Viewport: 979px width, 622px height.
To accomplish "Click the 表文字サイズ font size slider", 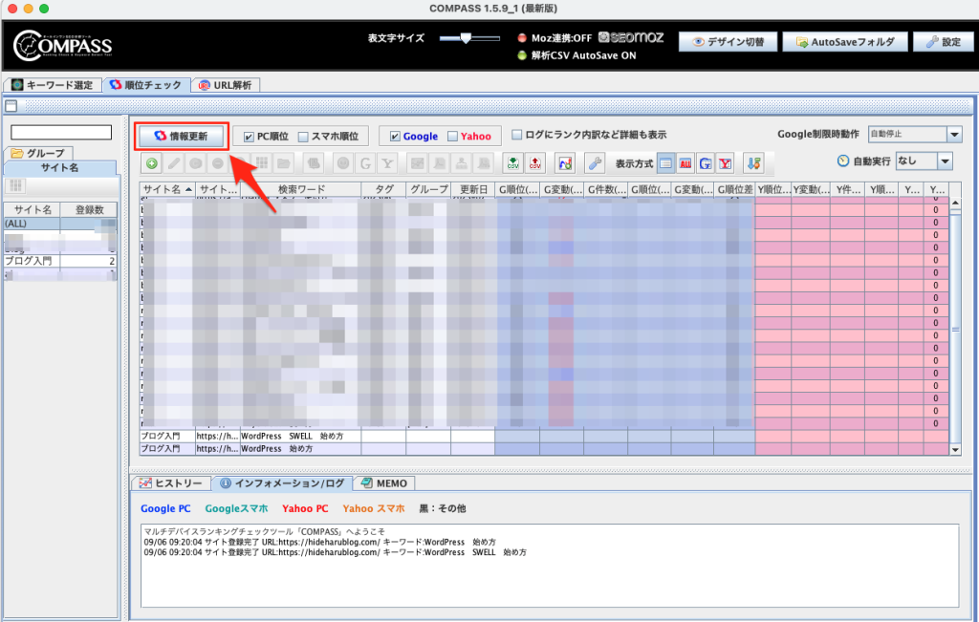I will pos(468,38).
